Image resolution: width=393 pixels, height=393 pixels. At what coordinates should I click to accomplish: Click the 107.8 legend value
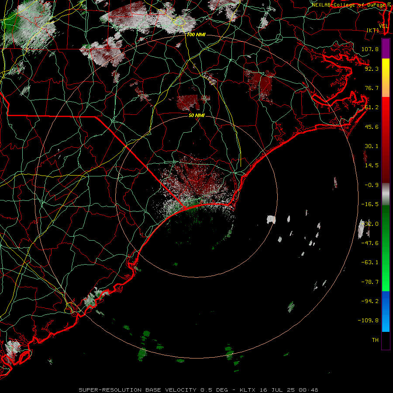[x=370, y=49]
